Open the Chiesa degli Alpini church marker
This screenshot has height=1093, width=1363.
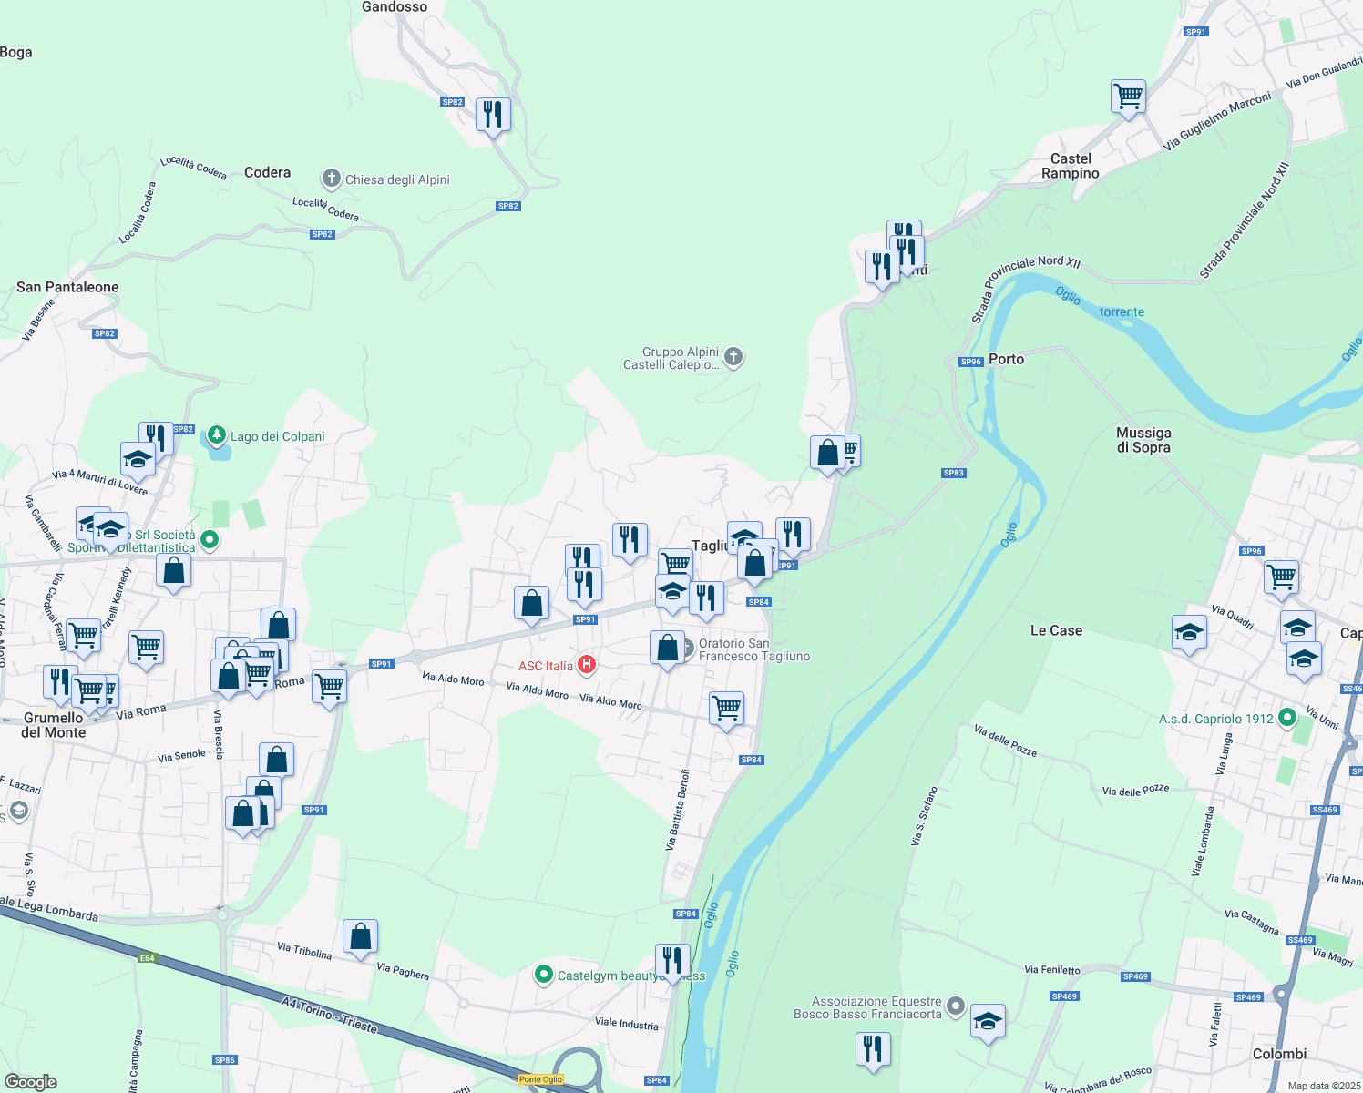332,175
